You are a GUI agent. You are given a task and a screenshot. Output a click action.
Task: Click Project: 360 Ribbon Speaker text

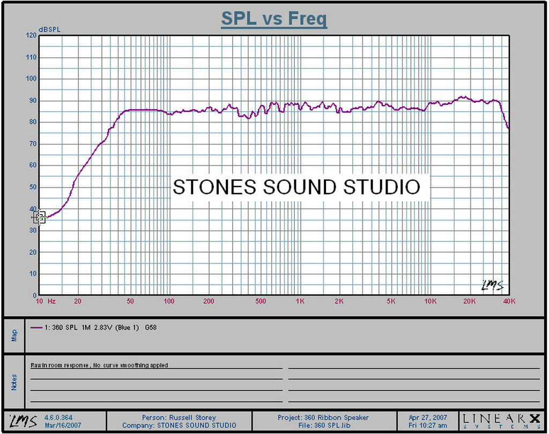point(323,417)
